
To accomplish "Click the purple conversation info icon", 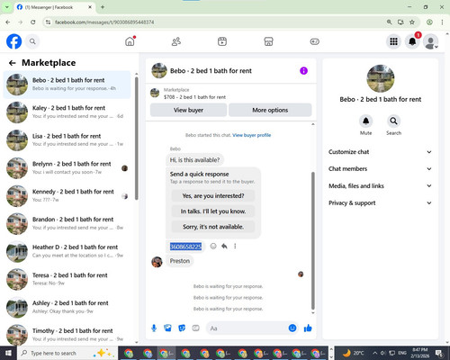I will click(303, 71).
